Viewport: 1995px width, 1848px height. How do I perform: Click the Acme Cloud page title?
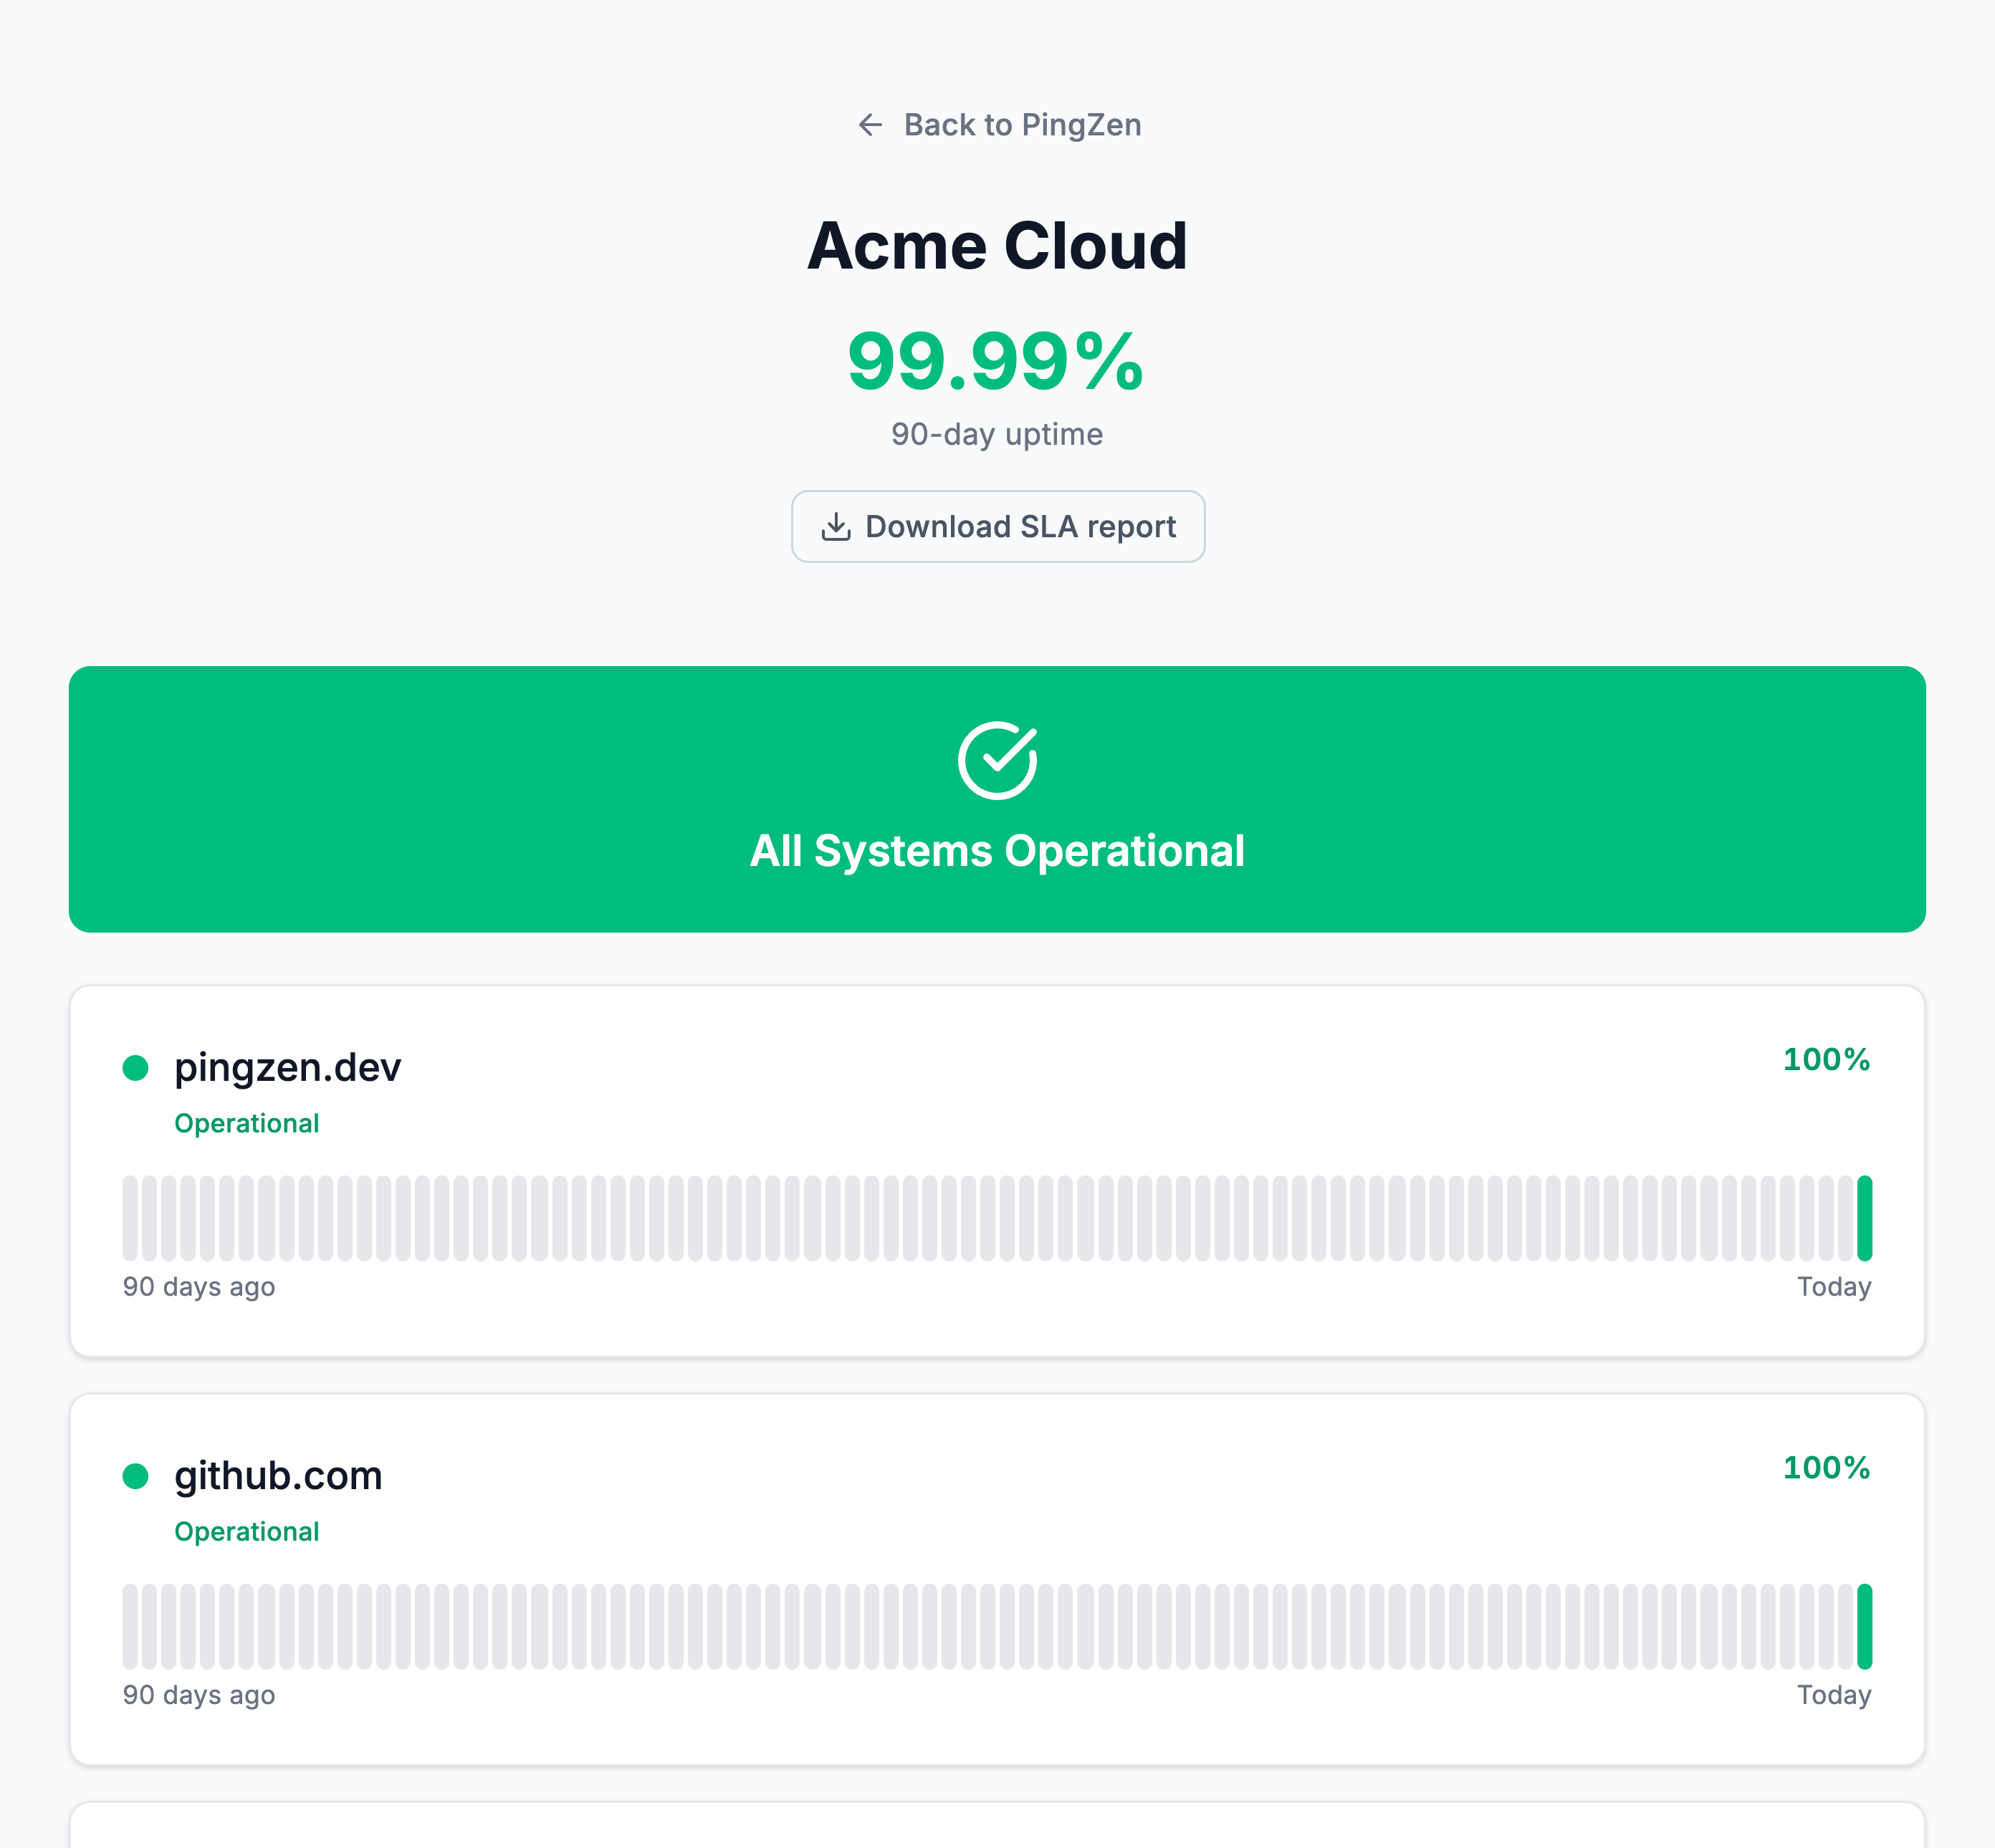click(x=997, y=245)
